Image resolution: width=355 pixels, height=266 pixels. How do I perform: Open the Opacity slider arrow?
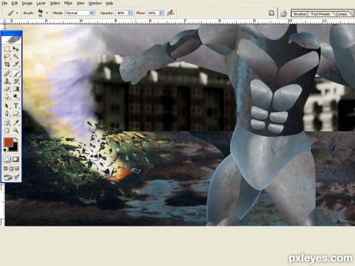[x=130, y=13]
